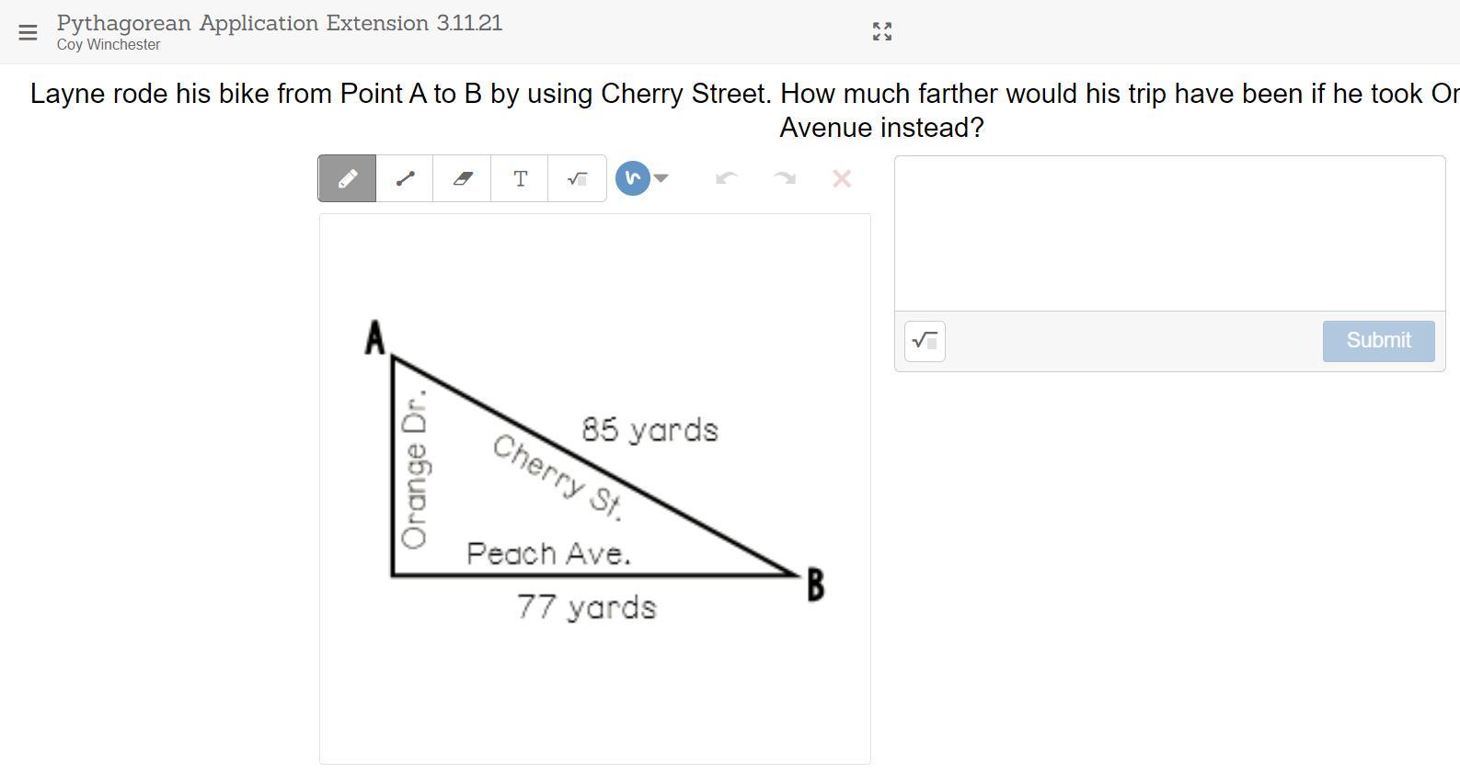Open the hamburger menu
This screenshot has width=1460, height=772.
click(28, 32)
